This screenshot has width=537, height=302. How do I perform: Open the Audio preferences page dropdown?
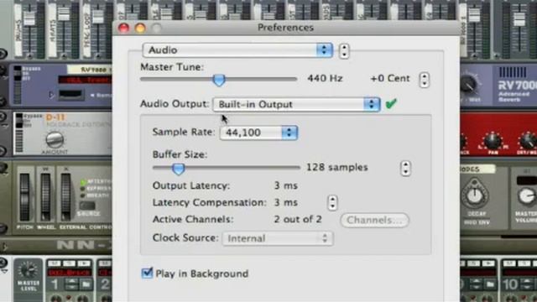click(x=237, y=50)
